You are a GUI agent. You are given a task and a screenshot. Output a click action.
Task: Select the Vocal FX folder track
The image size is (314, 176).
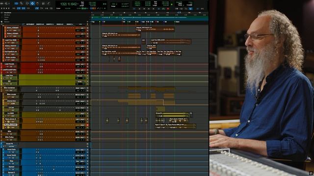click(9, 144)
